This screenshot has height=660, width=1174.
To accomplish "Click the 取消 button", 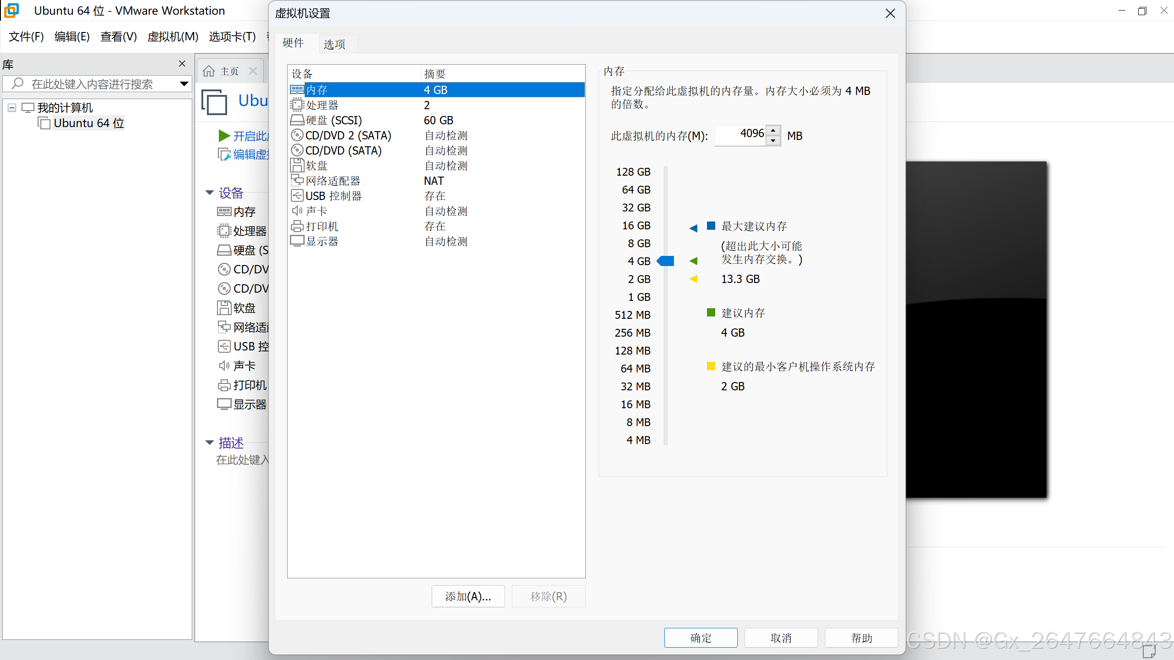I will point(781,638).
